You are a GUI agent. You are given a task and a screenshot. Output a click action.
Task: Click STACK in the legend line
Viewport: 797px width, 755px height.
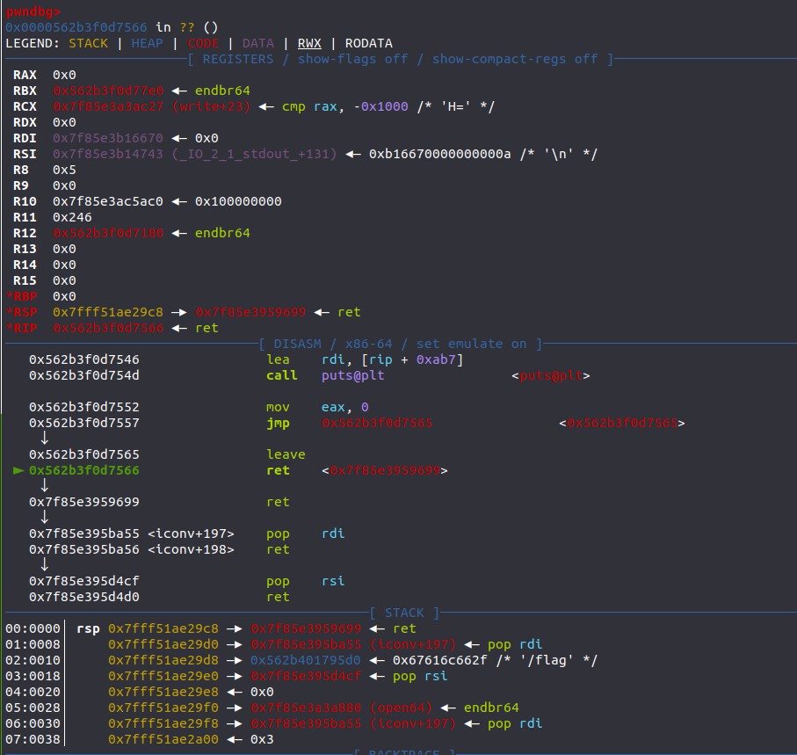click(89, 43)
